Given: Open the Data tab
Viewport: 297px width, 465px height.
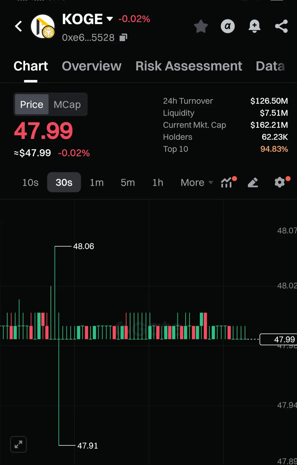Looking at the screenshot, I should 270,66.
